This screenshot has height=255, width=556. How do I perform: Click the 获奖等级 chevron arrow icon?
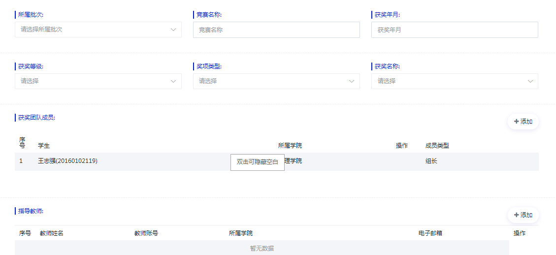pyautogui.click(x=173, y=81)
